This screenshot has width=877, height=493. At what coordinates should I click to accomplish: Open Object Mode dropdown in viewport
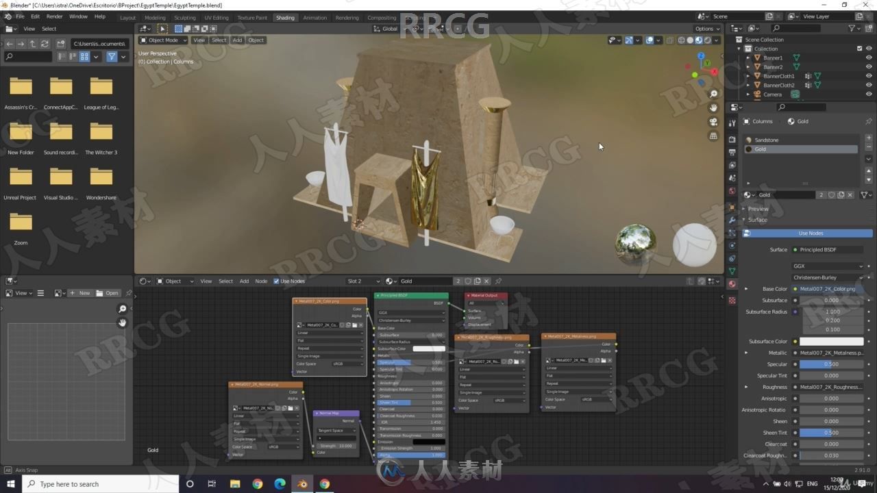point(162,40)
